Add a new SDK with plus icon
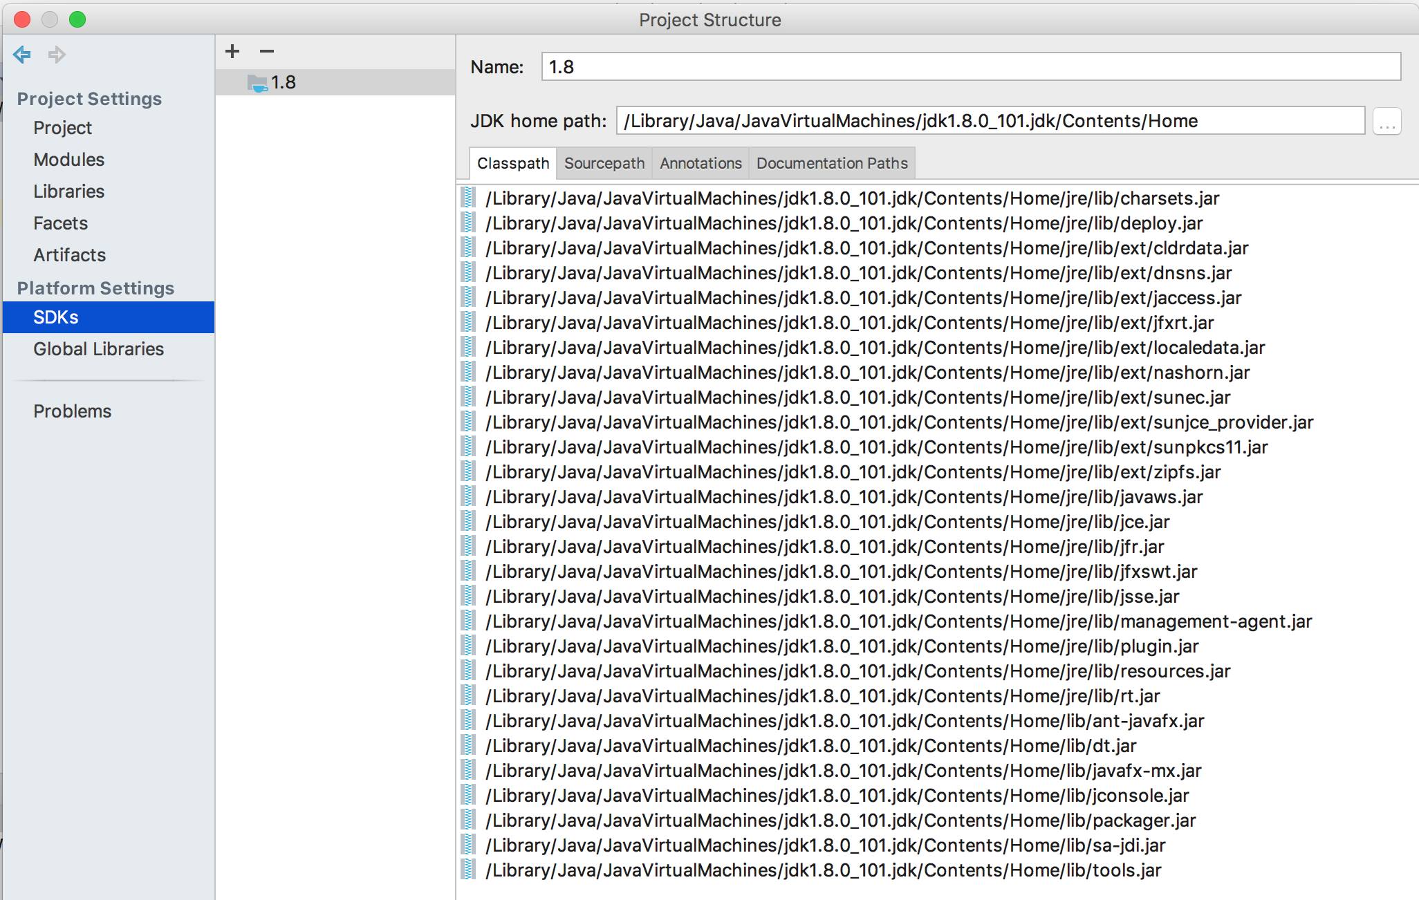The width and height of the screenshot is (1419, 900). (232, 51)
